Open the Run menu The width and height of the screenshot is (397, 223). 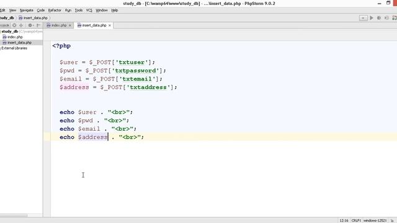(x=68, y=11)
